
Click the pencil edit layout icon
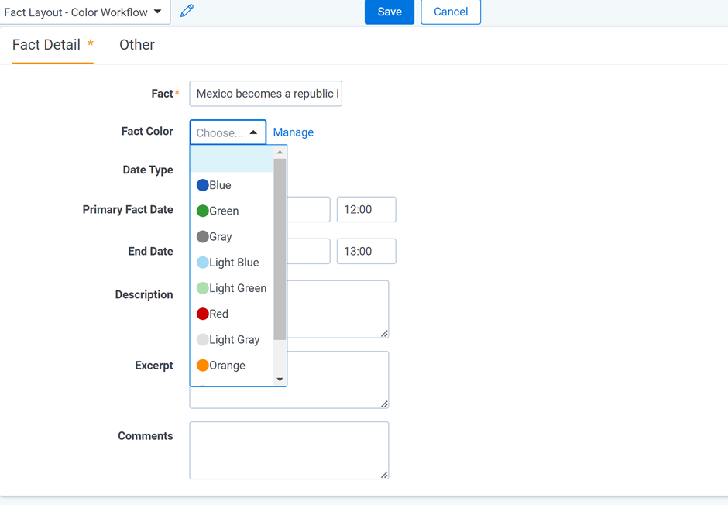(x=187, y=11)
